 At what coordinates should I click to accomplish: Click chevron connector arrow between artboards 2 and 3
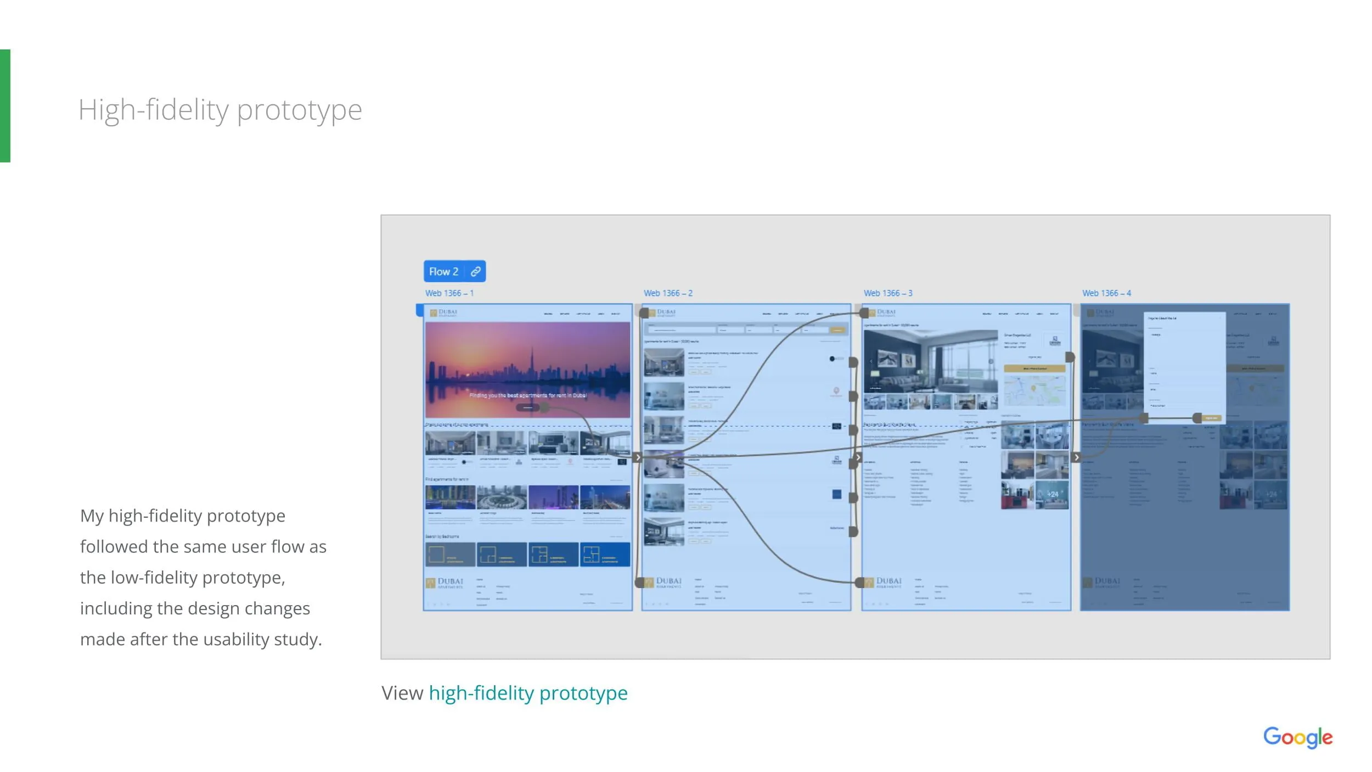point(858,457)
